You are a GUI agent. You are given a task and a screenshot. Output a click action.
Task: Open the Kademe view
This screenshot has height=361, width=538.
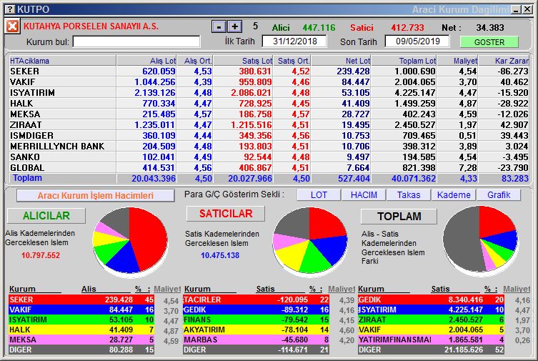pyautogui.click(x=454, y=195)
